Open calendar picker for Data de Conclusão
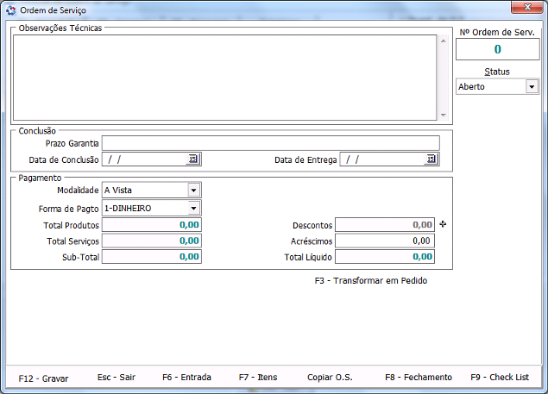The width and height of the screenshot is (548, 394). [193, 159]
